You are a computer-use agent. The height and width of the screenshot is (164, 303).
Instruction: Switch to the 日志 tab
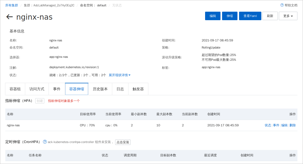(x=120, y=89)
